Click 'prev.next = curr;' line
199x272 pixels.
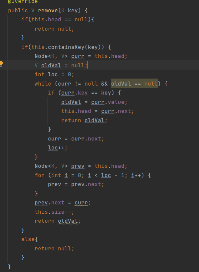pyautogui.click(x=63, y=203)
